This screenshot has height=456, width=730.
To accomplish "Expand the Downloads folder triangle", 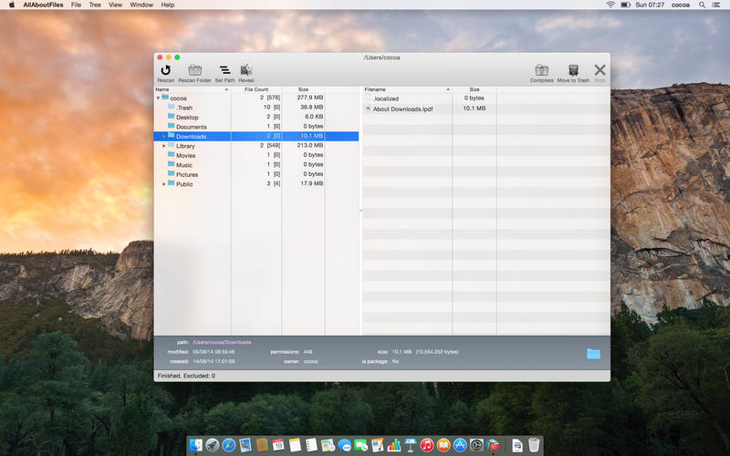I will [164, 136].
